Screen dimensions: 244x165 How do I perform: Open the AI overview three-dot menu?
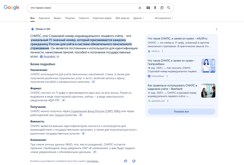(x=216, y=29)
